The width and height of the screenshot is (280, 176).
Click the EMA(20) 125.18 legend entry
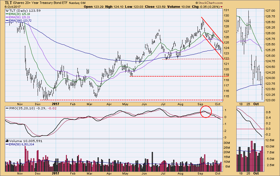18,14
